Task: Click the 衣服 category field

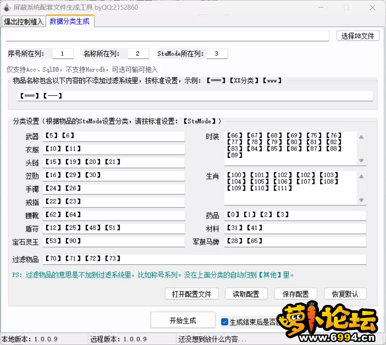Action: tap(114, 150)
